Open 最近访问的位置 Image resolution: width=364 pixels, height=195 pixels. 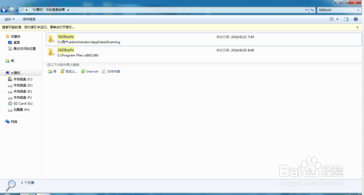[x=22, y=49]
